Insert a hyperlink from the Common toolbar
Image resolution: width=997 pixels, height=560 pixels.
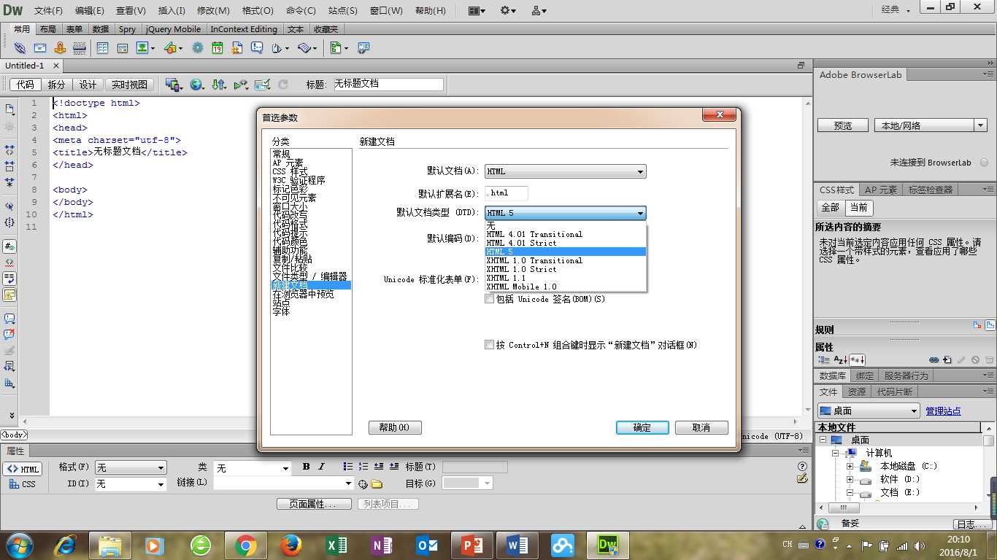point(20,47)
